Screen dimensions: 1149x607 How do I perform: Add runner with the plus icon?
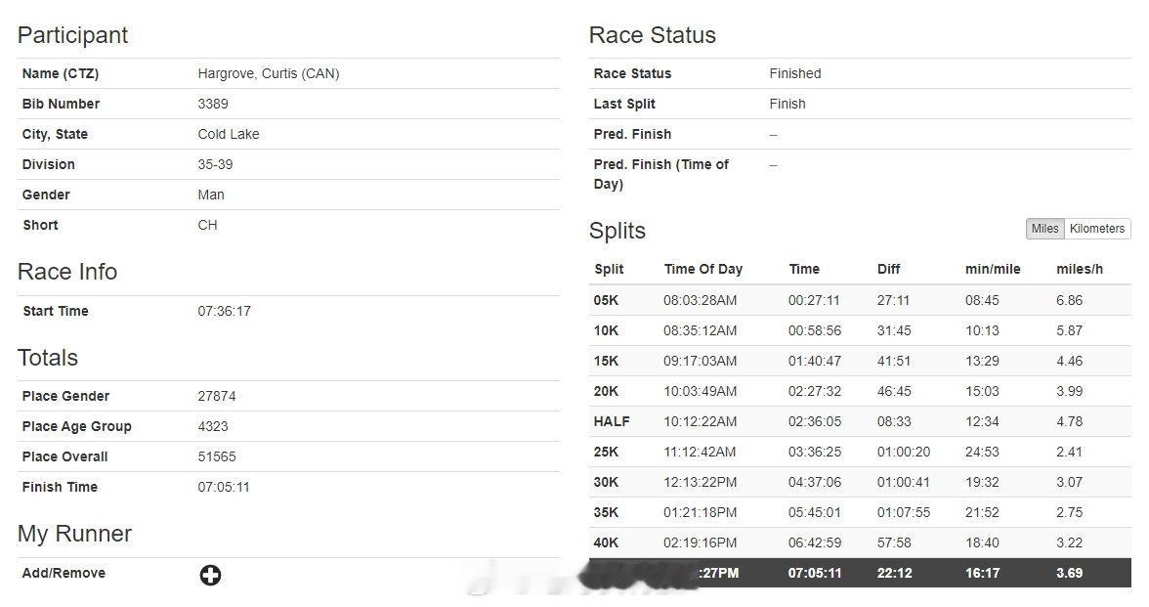click(210, 576)
